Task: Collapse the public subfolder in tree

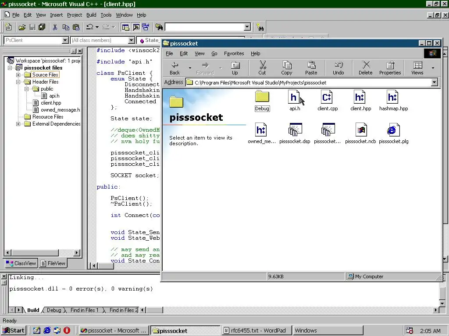Action: 26,89
